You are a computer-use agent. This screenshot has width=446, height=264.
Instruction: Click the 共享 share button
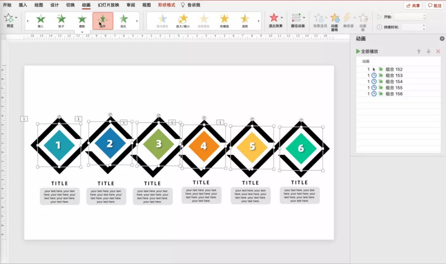pos(413,5)
